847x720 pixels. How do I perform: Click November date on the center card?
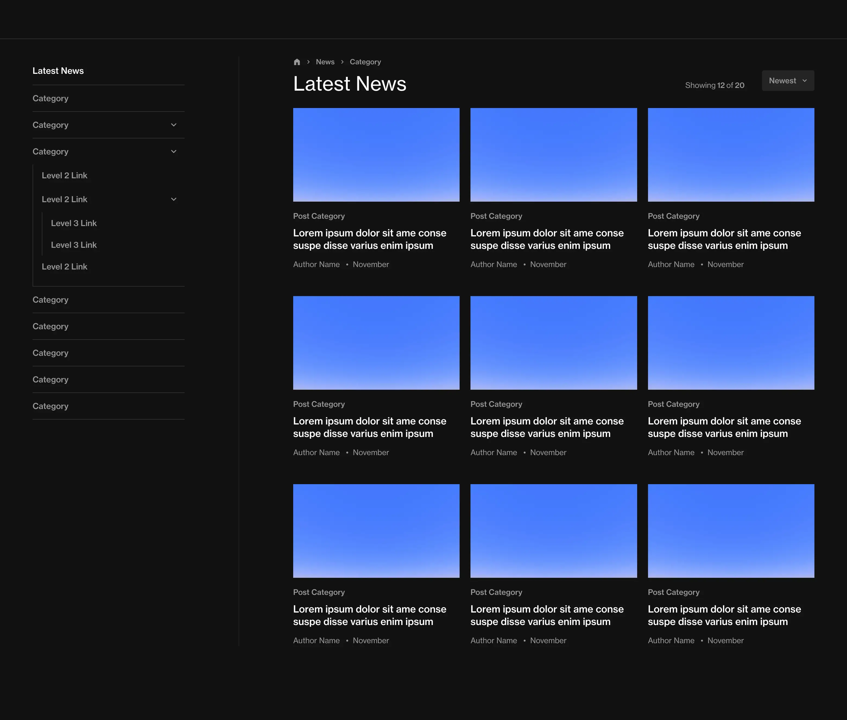548,453
